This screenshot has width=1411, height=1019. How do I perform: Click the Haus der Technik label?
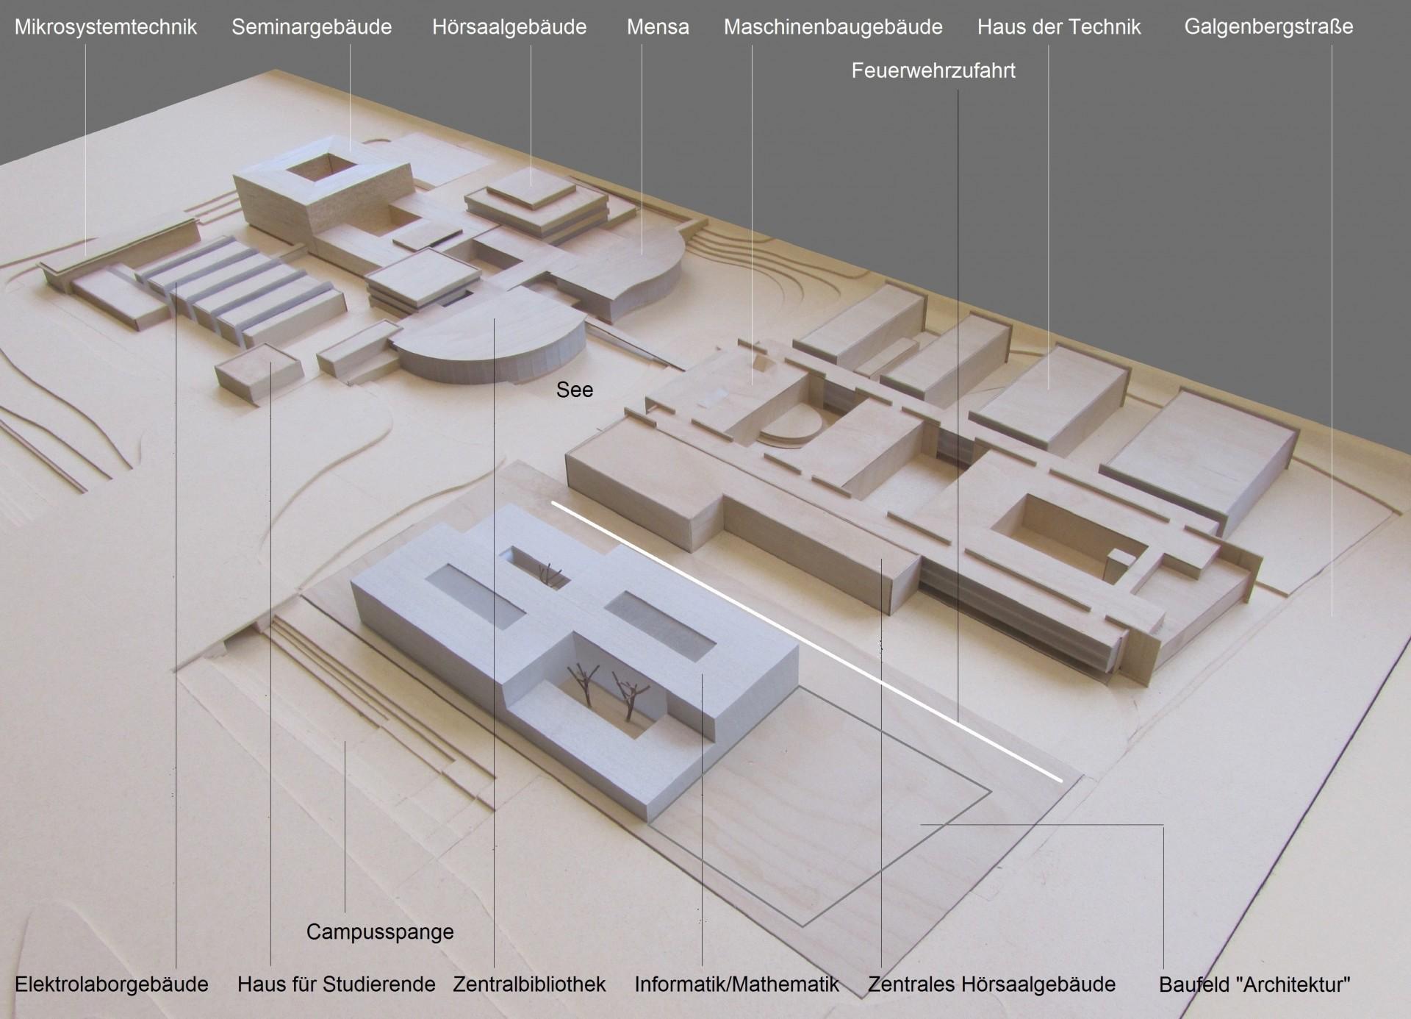(x=1059, y=27)
